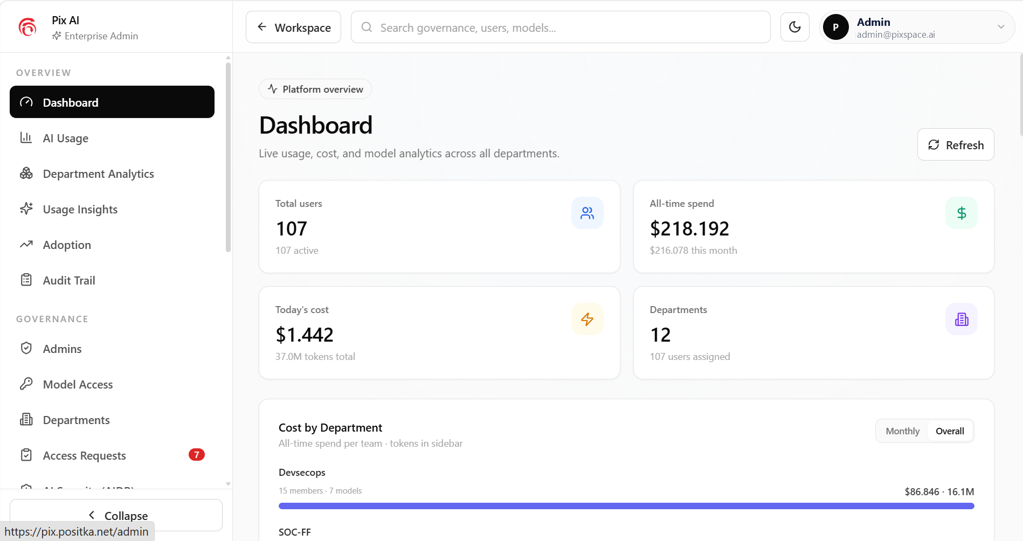Click the Model Access key icon

(26, 384)
